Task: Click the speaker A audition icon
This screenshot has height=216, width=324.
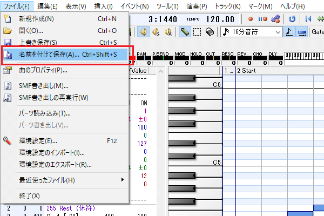Action: [x=168, y=32]
